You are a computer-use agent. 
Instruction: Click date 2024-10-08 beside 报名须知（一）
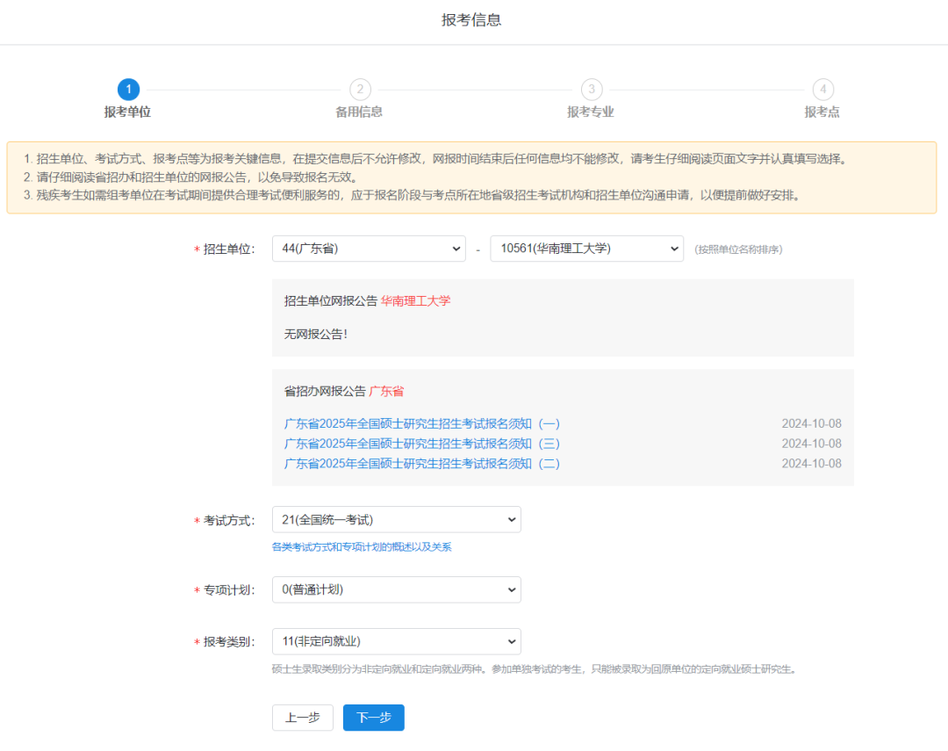[811, 423]
